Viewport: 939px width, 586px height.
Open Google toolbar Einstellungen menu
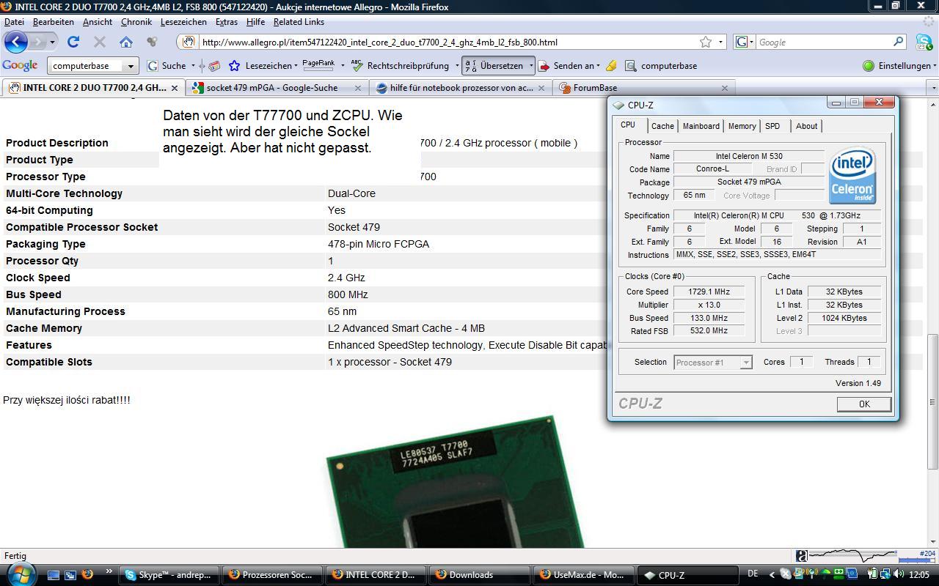[899, 65]
